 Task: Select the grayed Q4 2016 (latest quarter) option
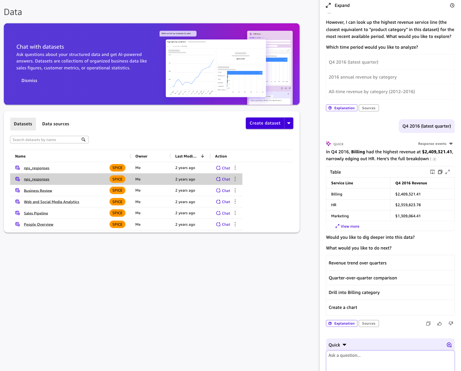point(390,62)
